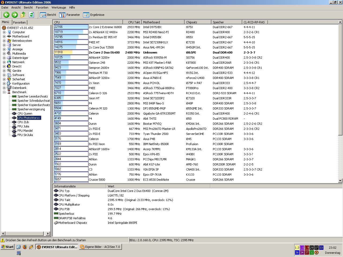Click the folder up-level toolbar icon
343x257 pixels.
pyautogui.click(x=23, y=15)
